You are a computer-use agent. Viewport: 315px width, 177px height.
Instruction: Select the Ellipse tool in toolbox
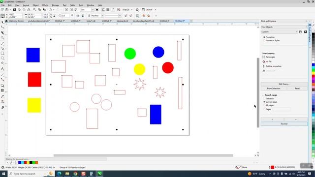click(2, 58)
